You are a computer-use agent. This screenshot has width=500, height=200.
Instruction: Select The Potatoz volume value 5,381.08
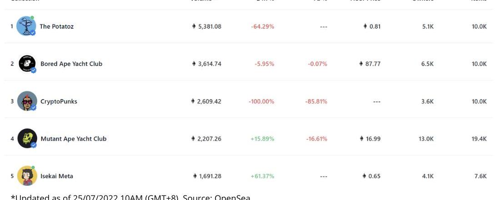210,26
